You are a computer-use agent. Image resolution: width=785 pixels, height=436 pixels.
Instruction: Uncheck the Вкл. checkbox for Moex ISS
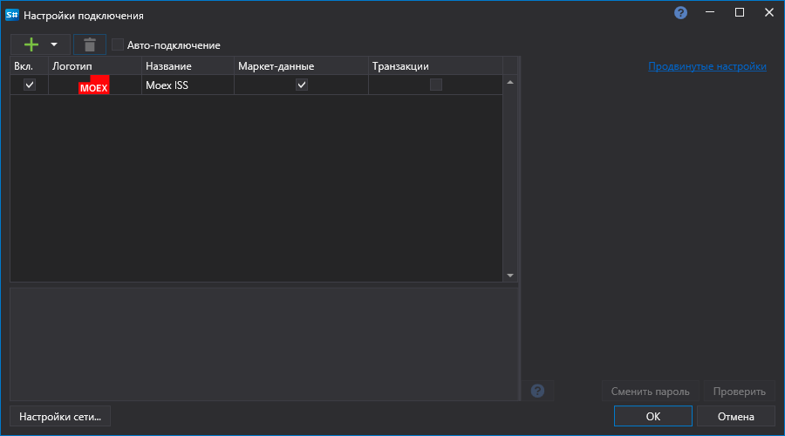point(30,85)
